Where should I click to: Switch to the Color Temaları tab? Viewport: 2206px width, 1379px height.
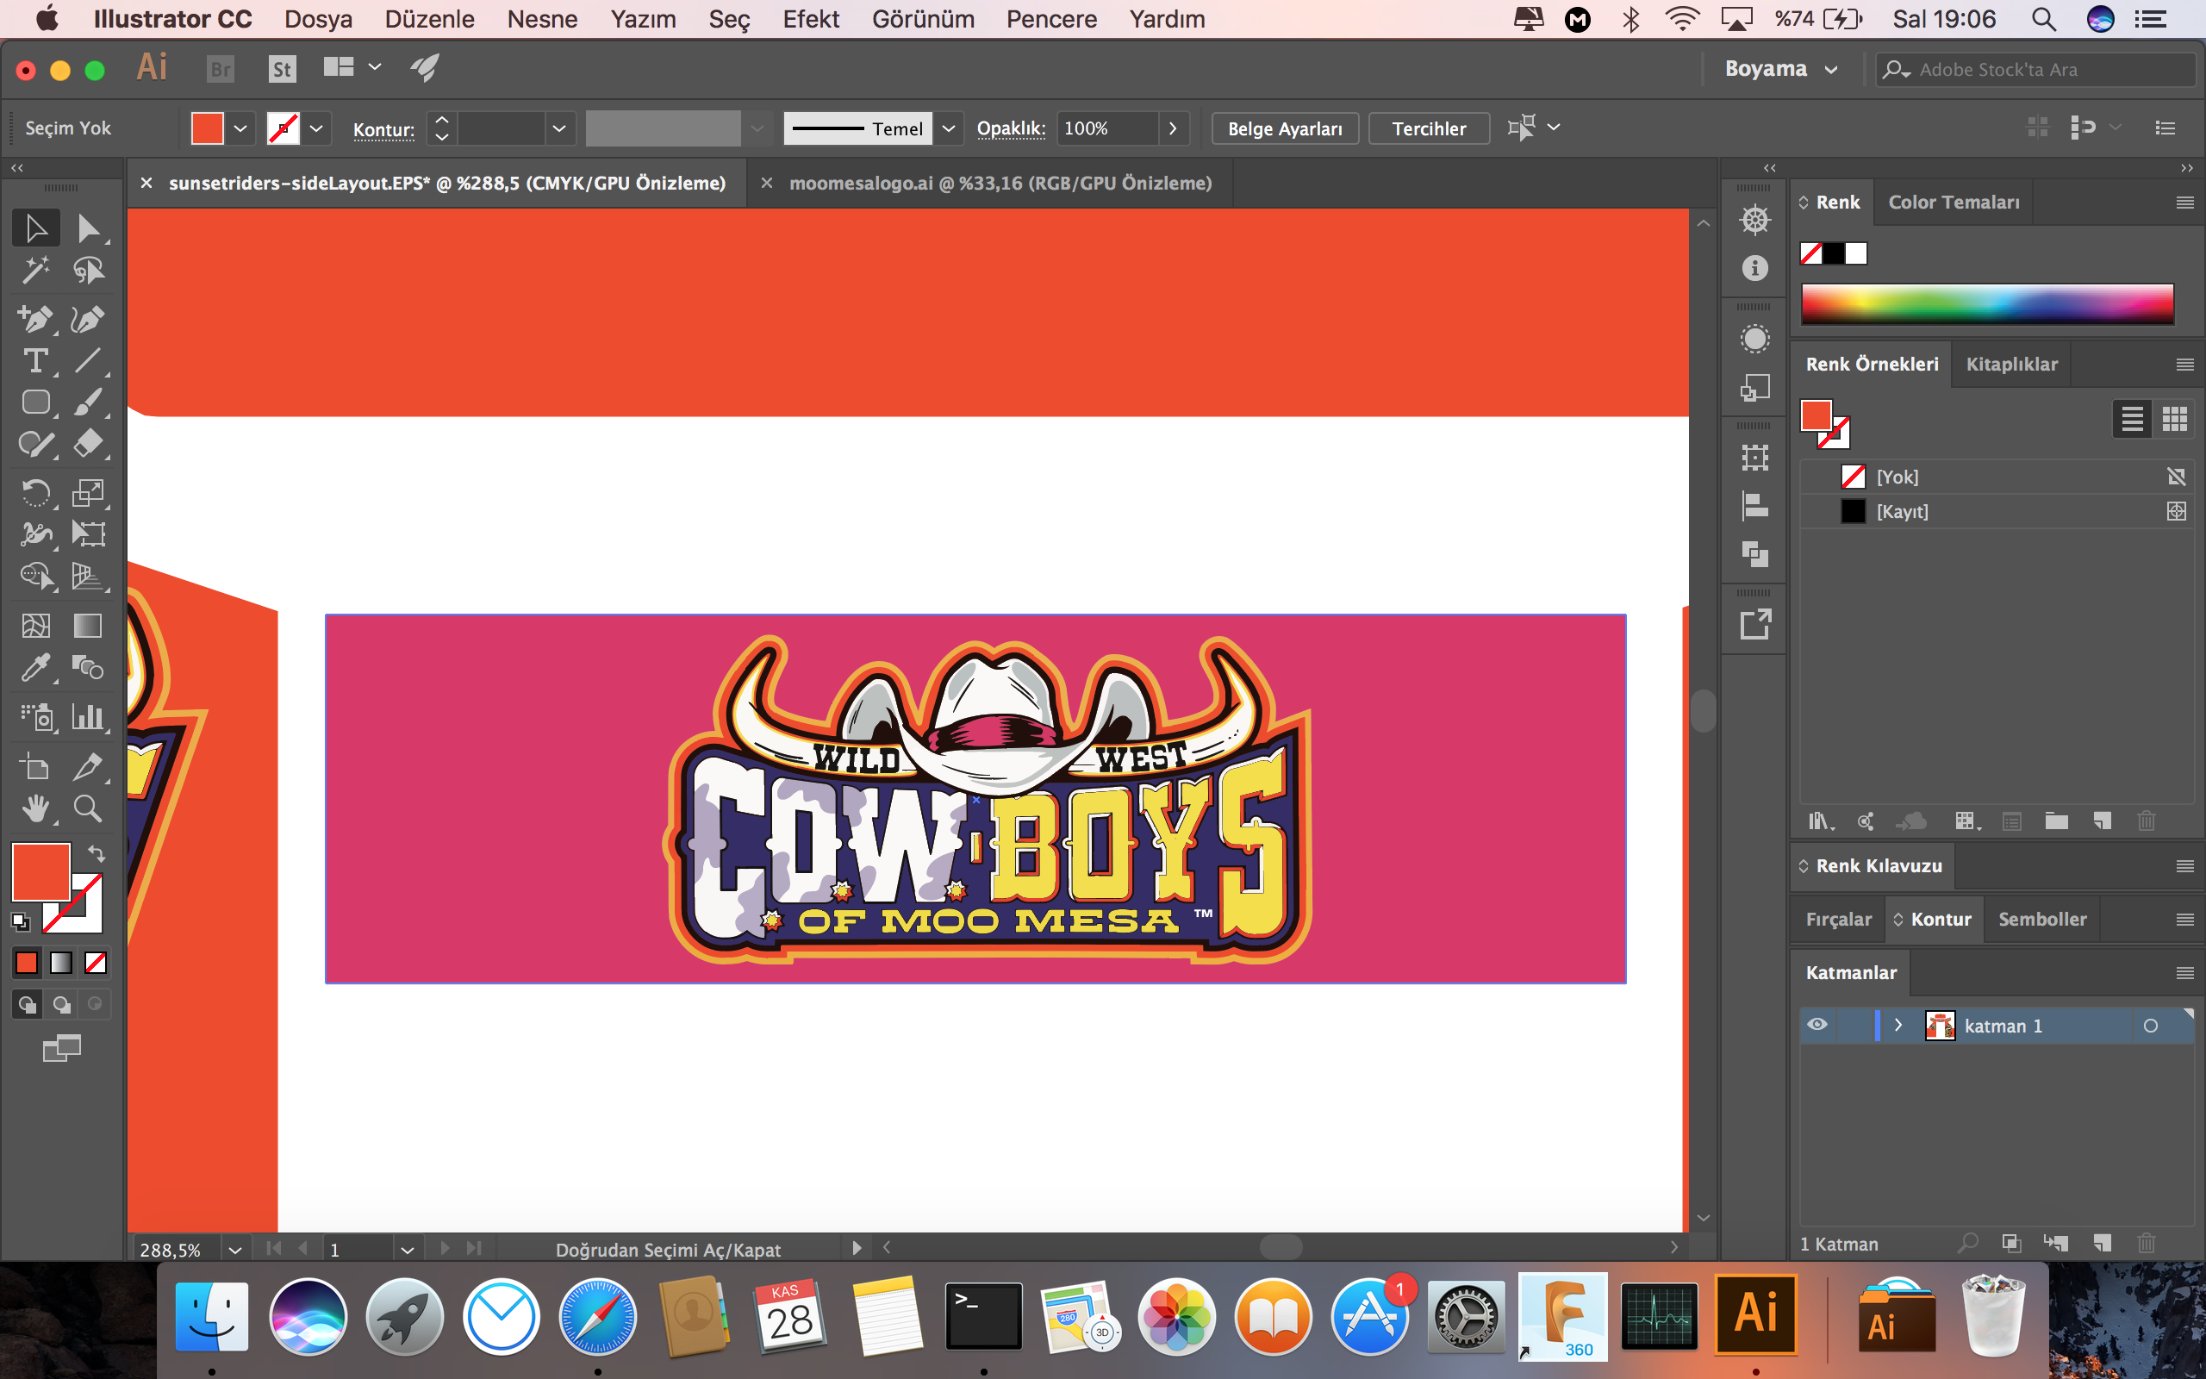click(x=1954, y=203)
